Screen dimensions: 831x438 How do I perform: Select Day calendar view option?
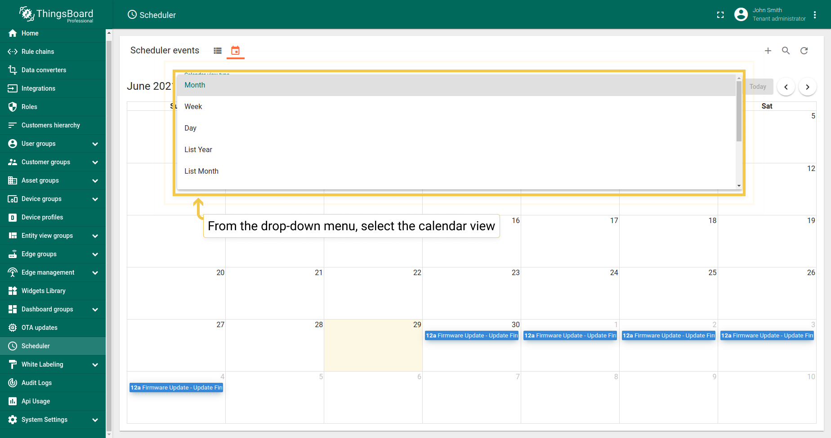pyautogui.click(x=456, y=128)
